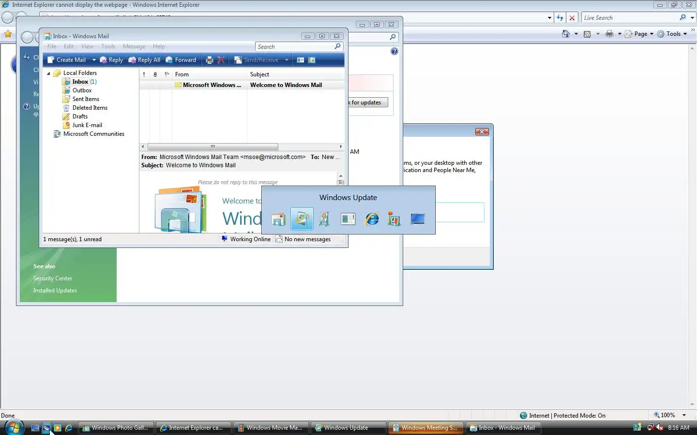Print the message using printer icon
697x435 pixels.
(x=210, y=60)
